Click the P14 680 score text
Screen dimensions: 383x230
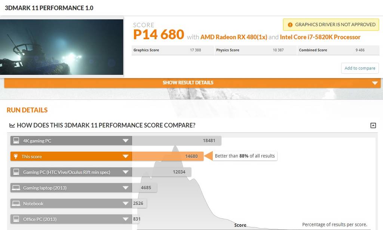point(159,34)
